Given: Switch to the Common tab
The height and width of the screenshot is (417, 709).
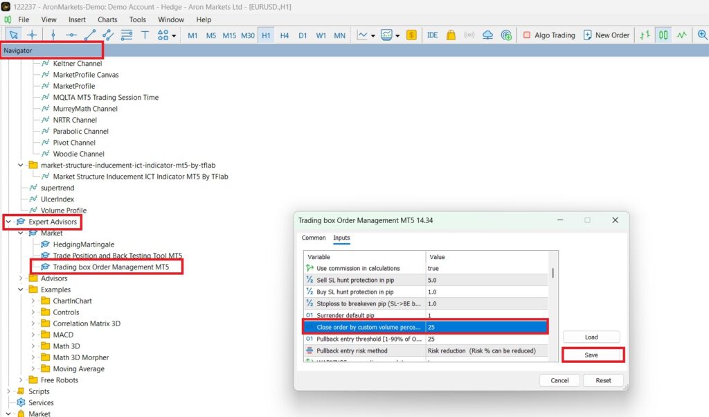Looking at the screenshot, I should (314, 238).
